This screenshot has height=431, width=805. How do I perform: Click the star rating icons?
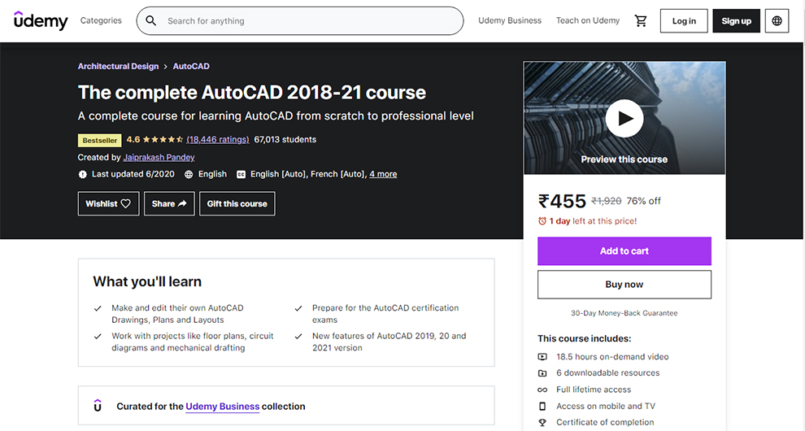163,140
